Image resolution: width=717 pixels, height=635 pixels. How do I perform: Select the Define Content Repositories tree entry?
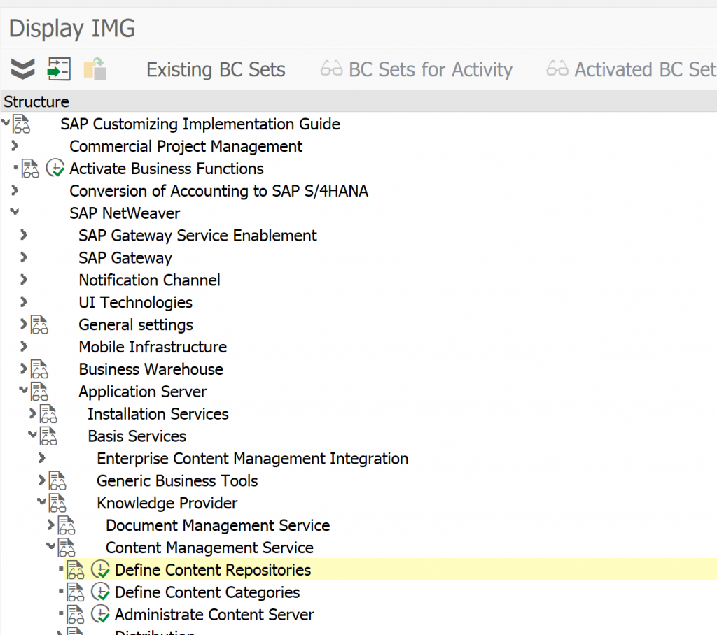pos(213,570)
